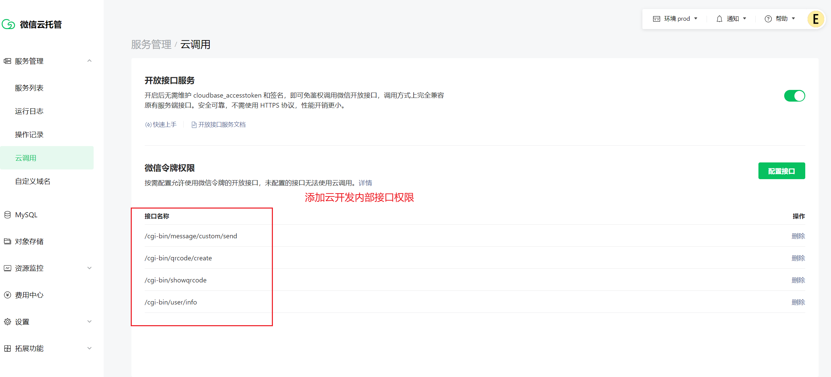Screen dimensions: 831x377
Task: Expand the 资源监控 section
Action: coord(89,268)
